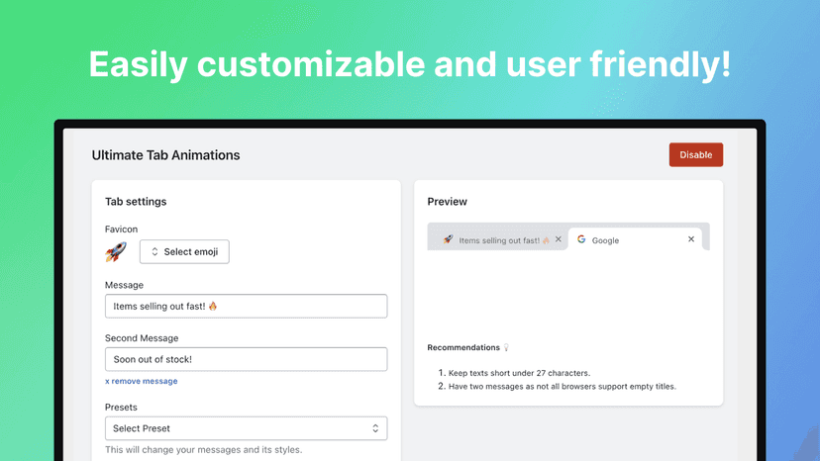Click the rocket favicon emoji in Tab settings
820x461 pixels.
[x=116, y=252]
